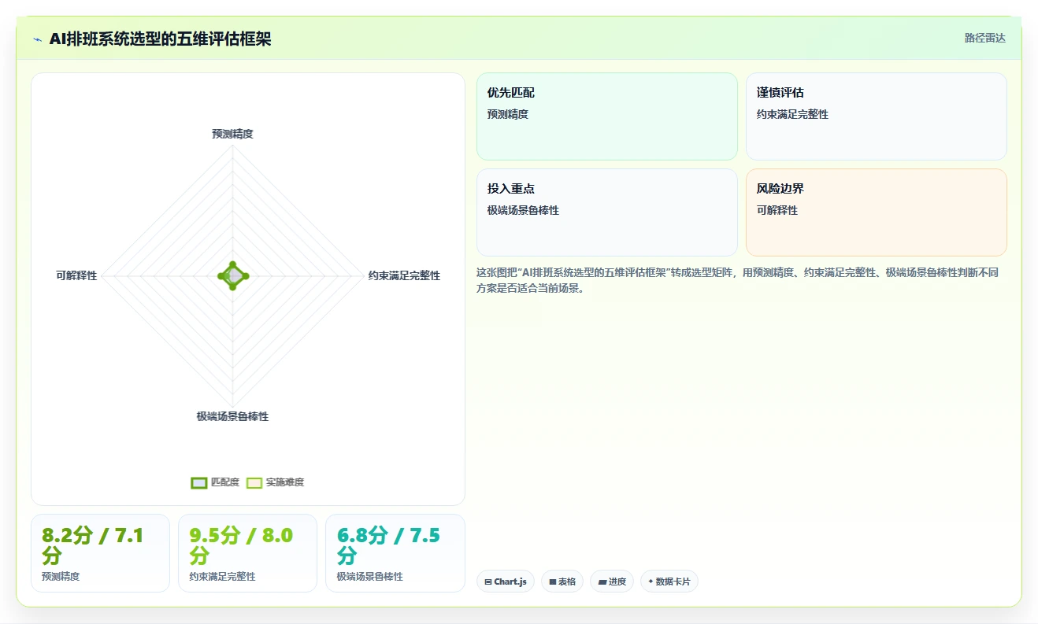Select the 投入重点 card
Screen dimensions: 1038x624
pos(607,212)
